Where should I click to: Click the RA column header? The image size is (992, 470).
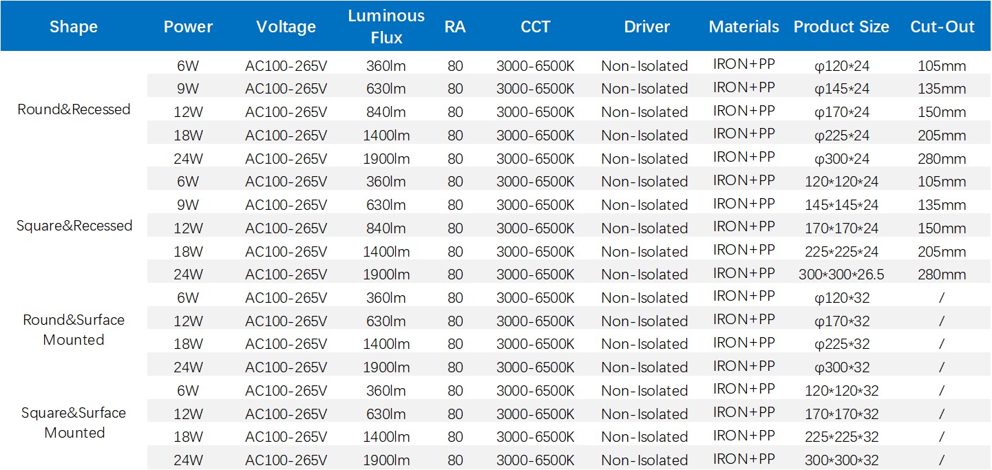(455, 27)
